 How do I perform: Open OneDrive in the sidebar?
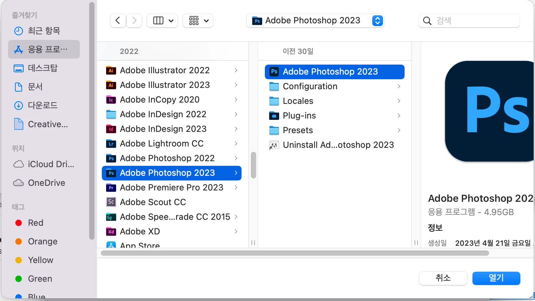pos(44,183)
